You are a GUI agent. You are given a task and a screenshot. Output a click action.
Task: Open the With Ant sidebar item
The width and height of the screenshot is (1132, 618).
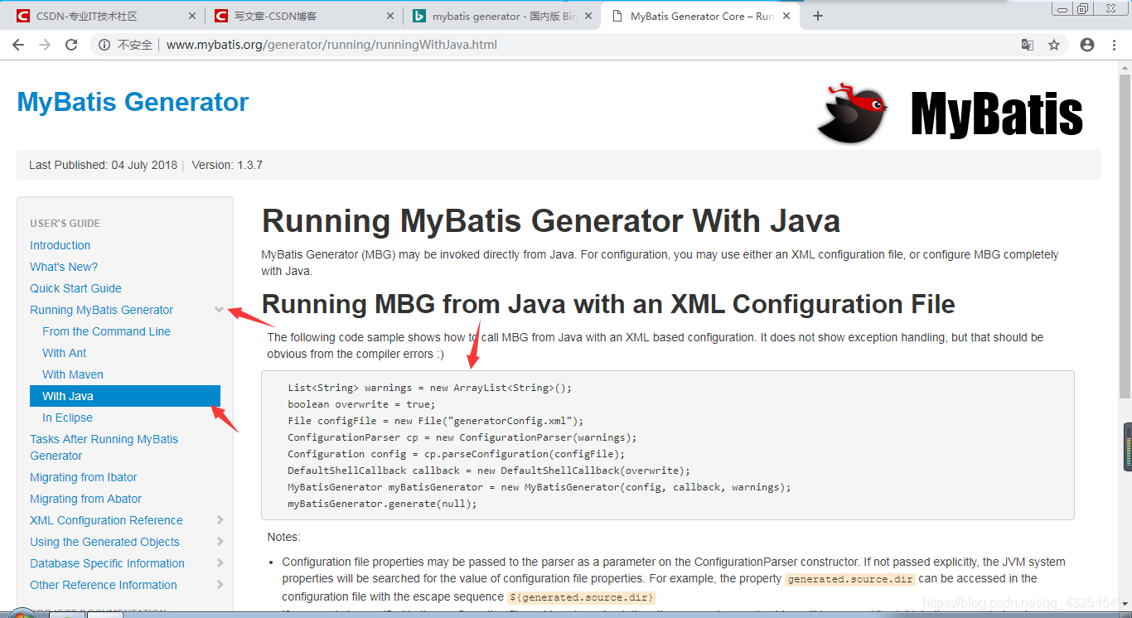pyautogui.click(x=64, y=353)
